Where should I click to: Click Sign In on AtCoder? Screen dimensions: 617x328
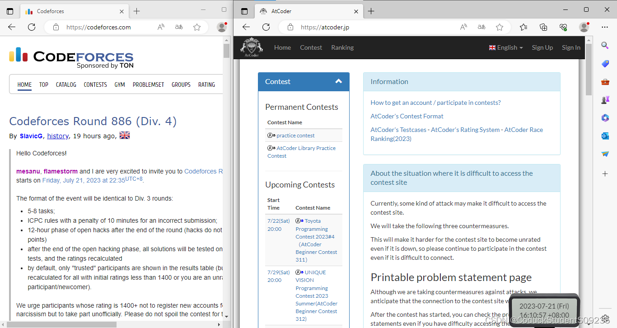[571, 47]
